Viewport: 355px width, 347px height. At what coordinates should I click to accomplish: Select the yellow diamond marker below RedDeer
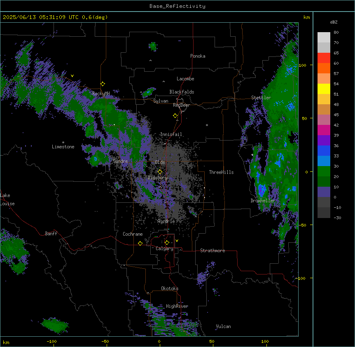click(175, 116)
